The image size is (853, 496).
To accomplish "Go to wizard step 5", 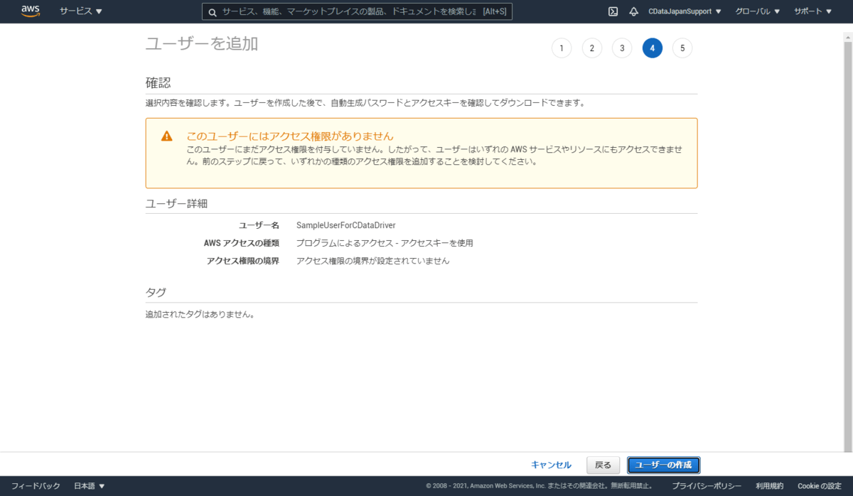I will coord(682,48).
